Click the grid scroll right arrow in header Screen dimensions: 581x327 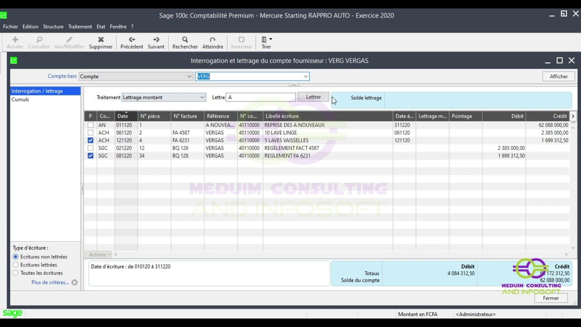[x=573, y=116]
